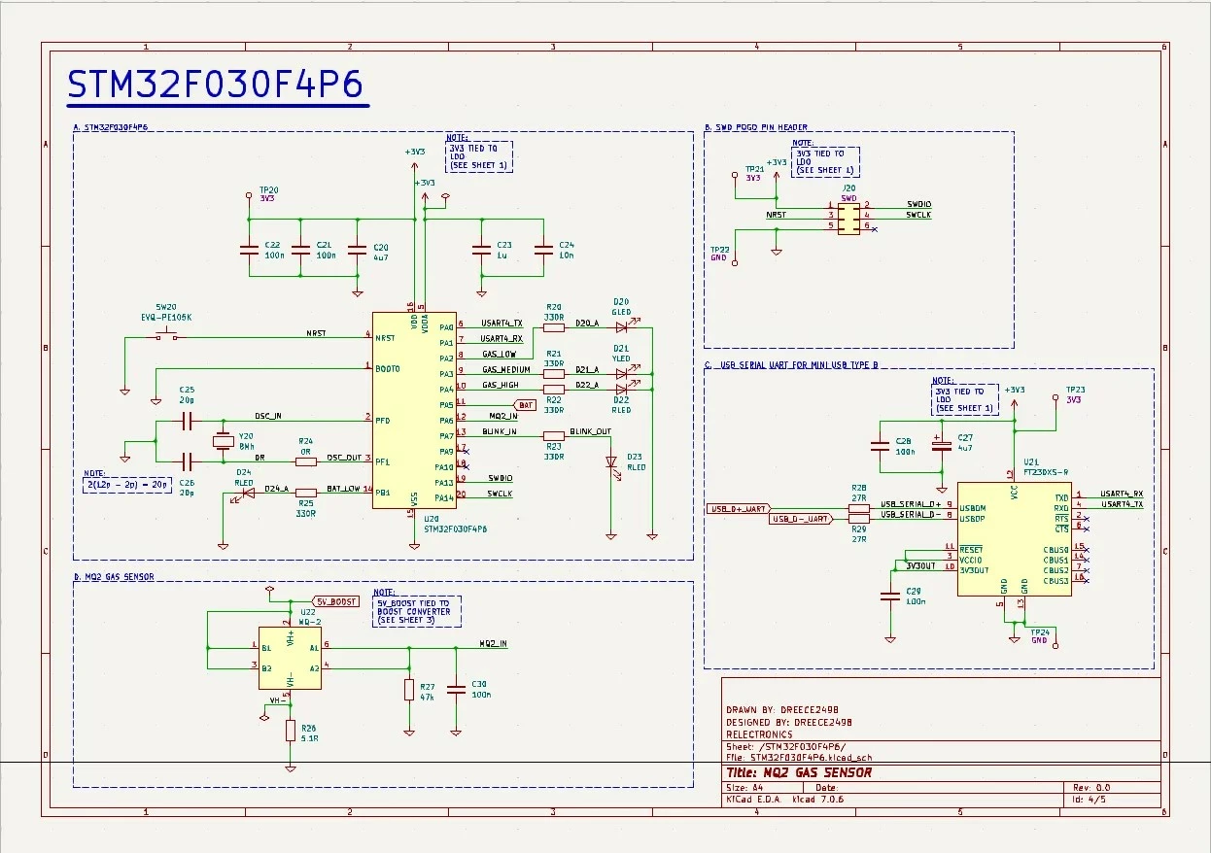Select resistor R26 symbol
This screenshot has width=1211, height=853.
[290, 731]
